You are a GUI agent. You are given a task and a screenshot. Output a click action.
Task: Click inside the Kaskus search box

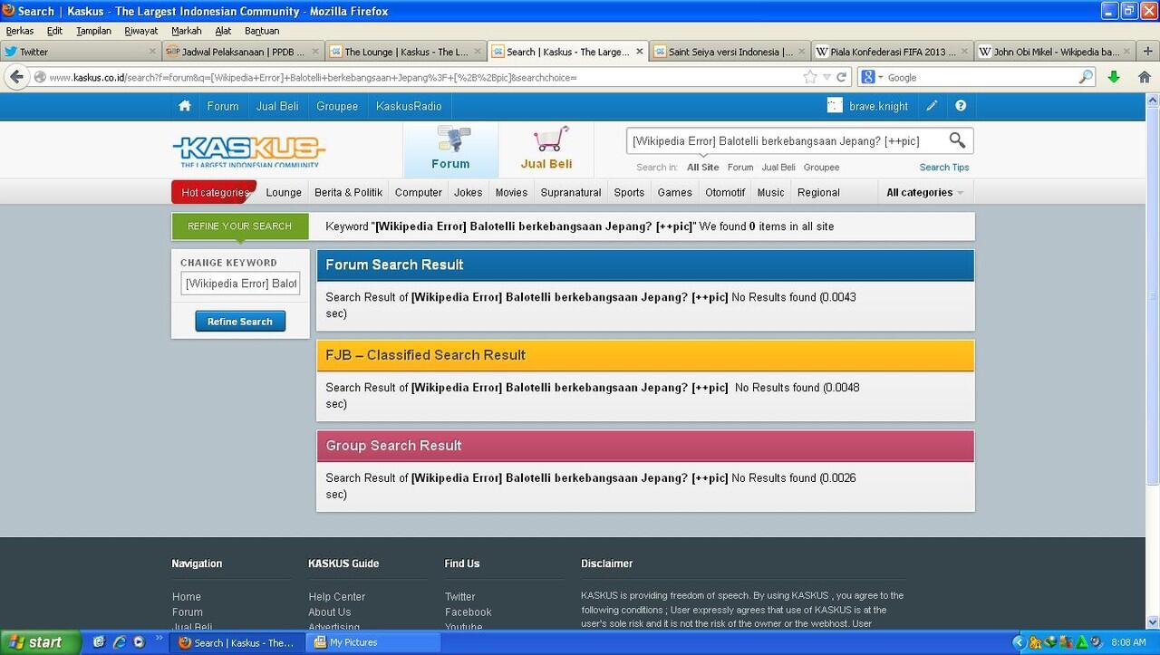[x=786, y=140]
